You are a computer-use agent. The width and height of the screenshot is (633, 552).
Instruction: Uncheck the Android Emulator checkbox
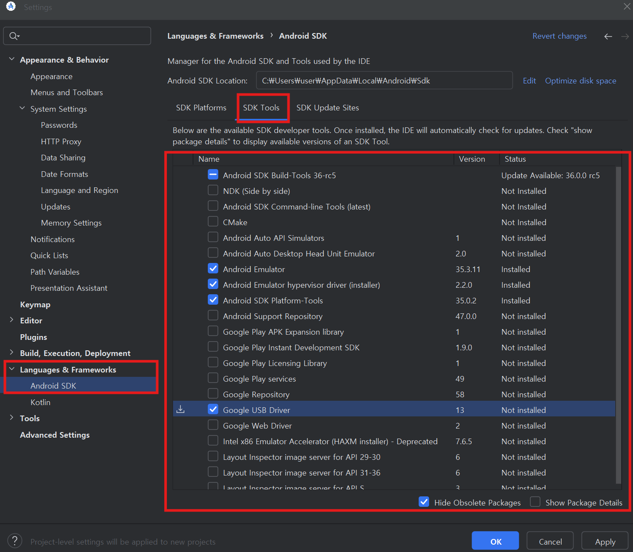(213, 269)
